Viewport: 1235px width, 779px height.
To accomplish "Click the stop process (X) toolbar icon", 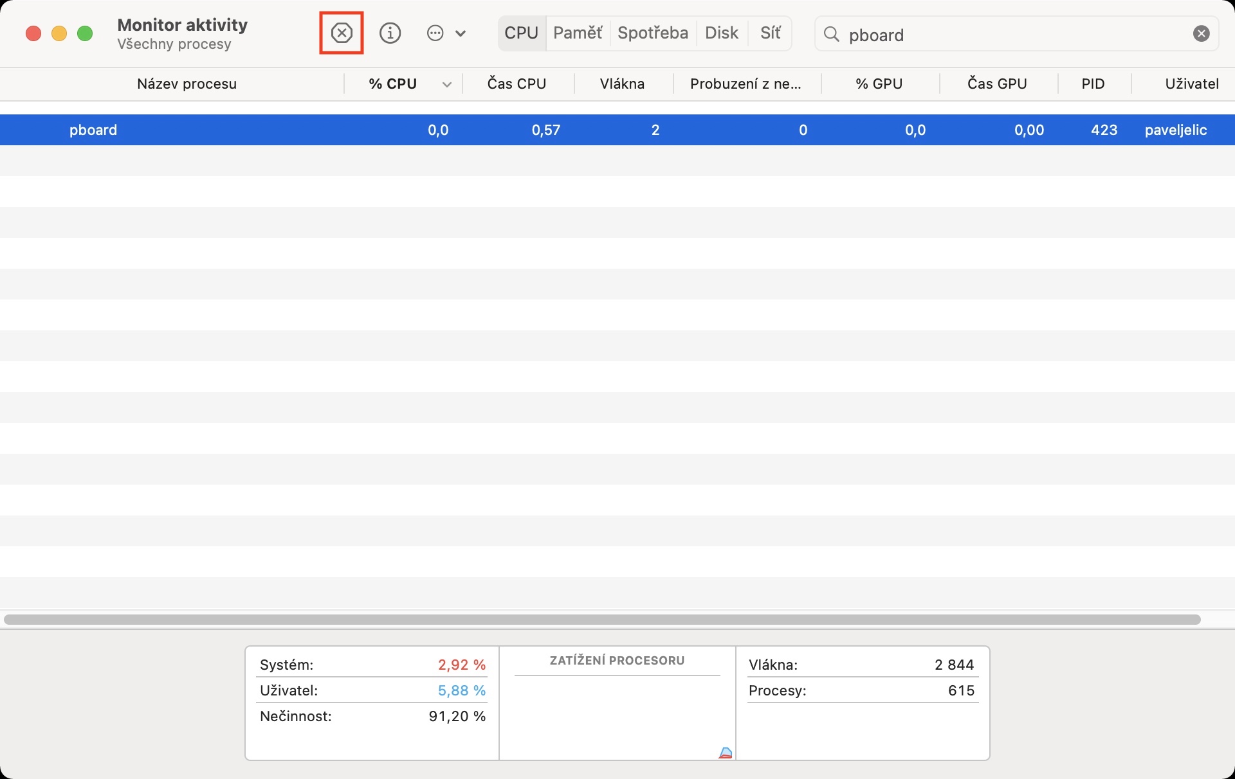I will coord(342,33).
